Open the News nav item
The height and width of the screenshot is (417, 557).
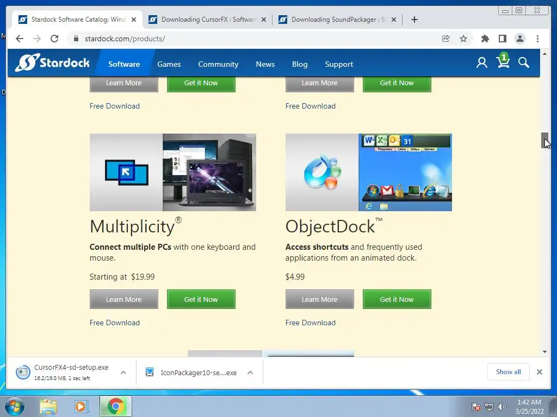[265, 64]
